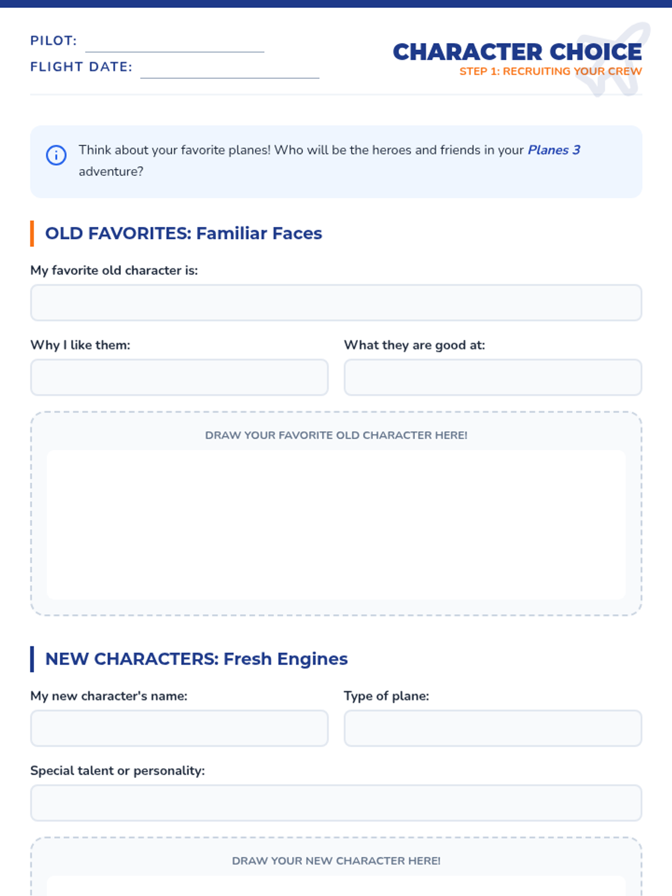Click the 'Special talent or personality' field
Viewport: 672px width, 896px height.
tap(336, 803)
